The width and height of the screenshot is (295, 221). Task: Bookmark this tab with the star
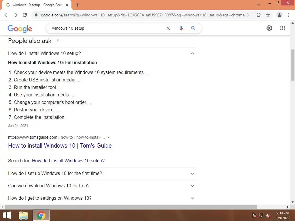coord(268,15)
